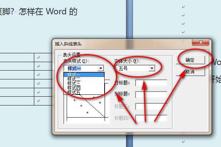Select 样式三 in the style list
Viewport: 221px width, 147px height.
[x=84, y=83]
